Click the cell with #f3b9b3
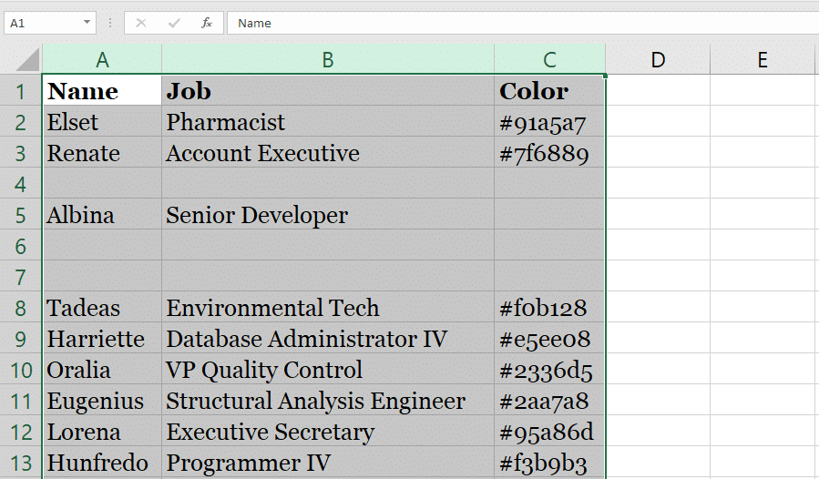 549,463
